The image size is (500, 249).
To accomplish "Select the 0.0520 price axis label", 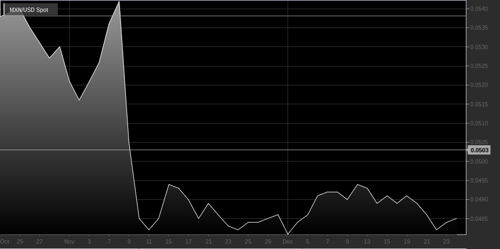I will (479, 85).
